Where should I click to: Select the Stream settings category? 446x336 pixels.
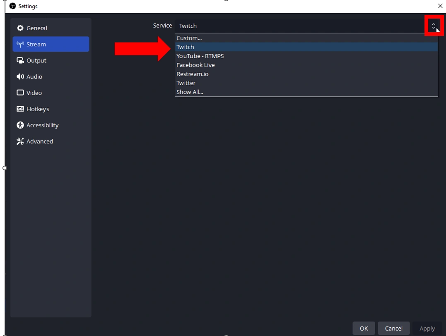click(x=51, y=44)
